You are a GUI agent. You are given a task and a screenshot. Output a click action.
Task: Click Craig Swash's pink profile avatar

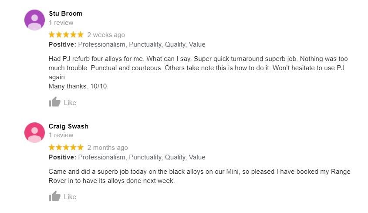(x=34, y=132)
